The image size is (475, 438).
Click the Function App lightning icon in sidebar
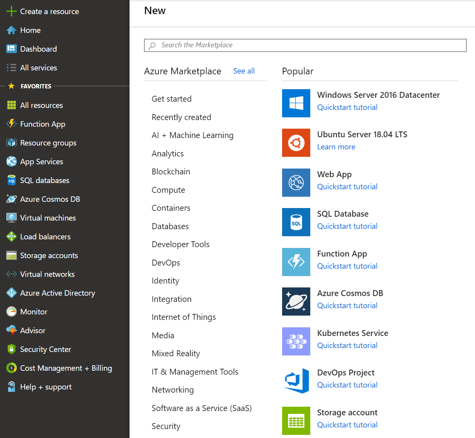pos(12,124)
